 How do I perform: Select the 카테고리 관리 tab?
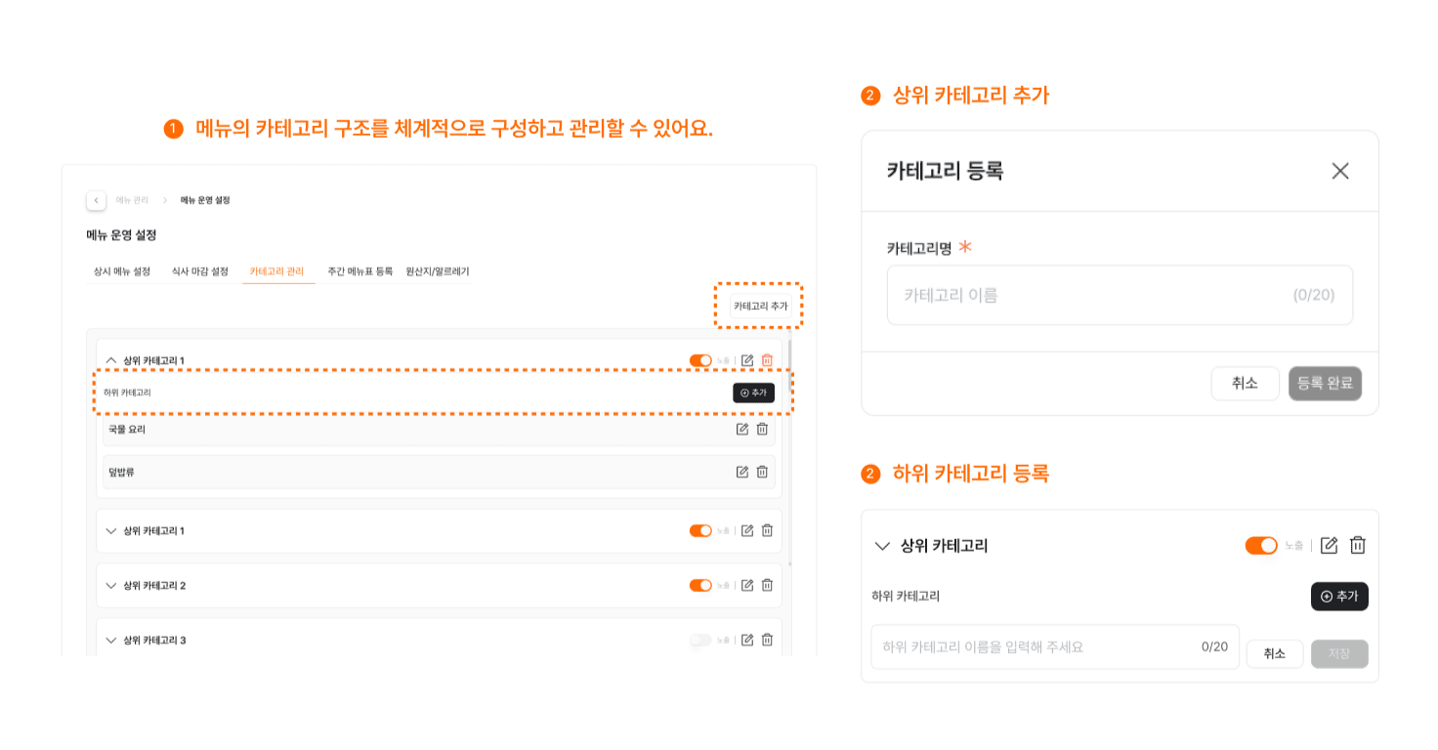pos(277,271)
